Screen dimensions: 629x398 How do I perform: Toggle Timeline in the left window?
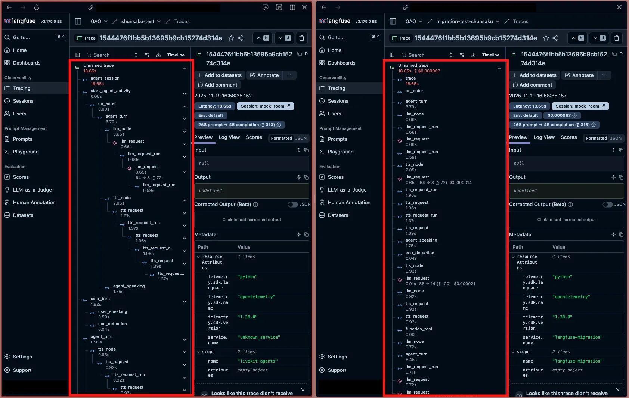(x=176, y=55)
